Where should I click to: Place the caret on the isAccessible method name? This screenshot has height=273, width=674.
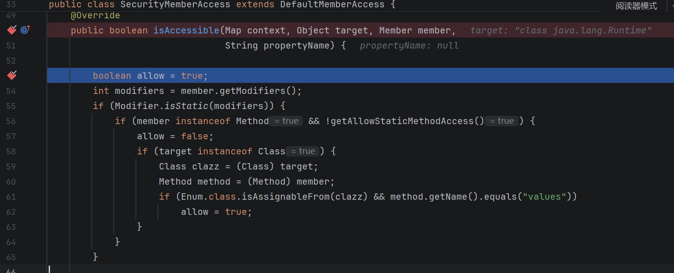(186, 30)
